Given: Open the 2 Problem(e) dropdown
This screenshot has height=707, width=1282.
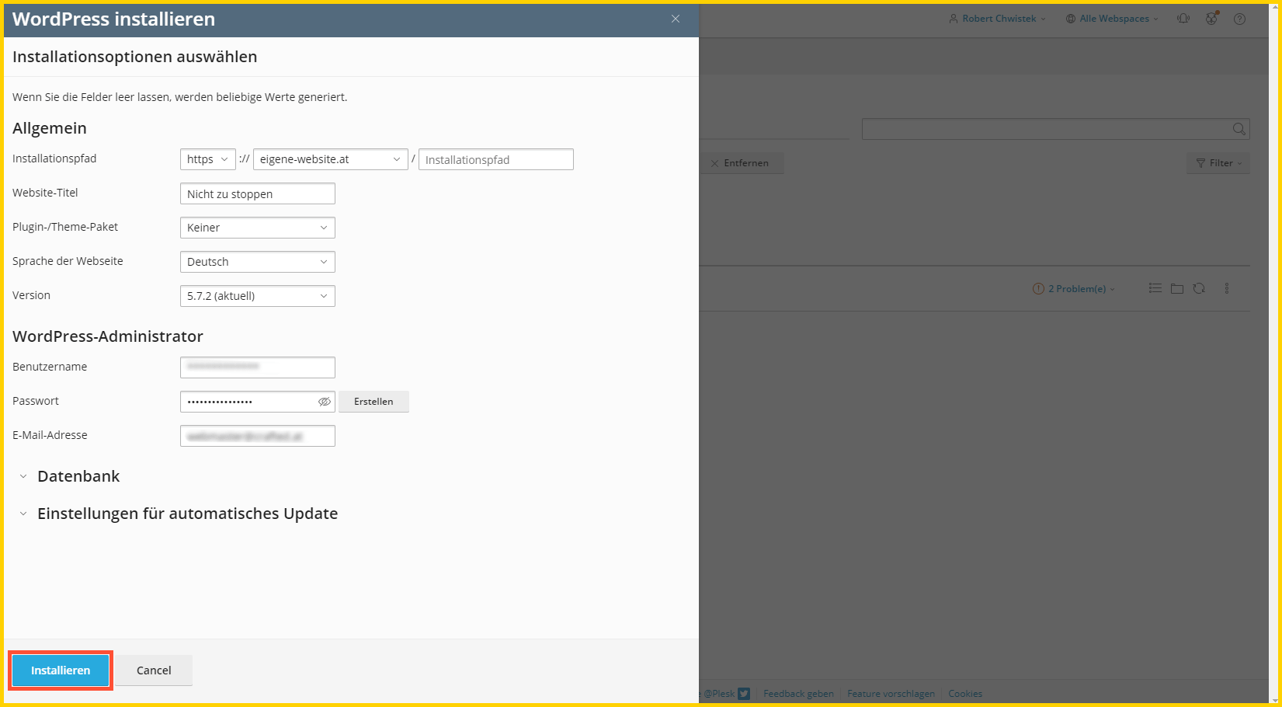Looking at the screenshot, I should (1074, 289).
